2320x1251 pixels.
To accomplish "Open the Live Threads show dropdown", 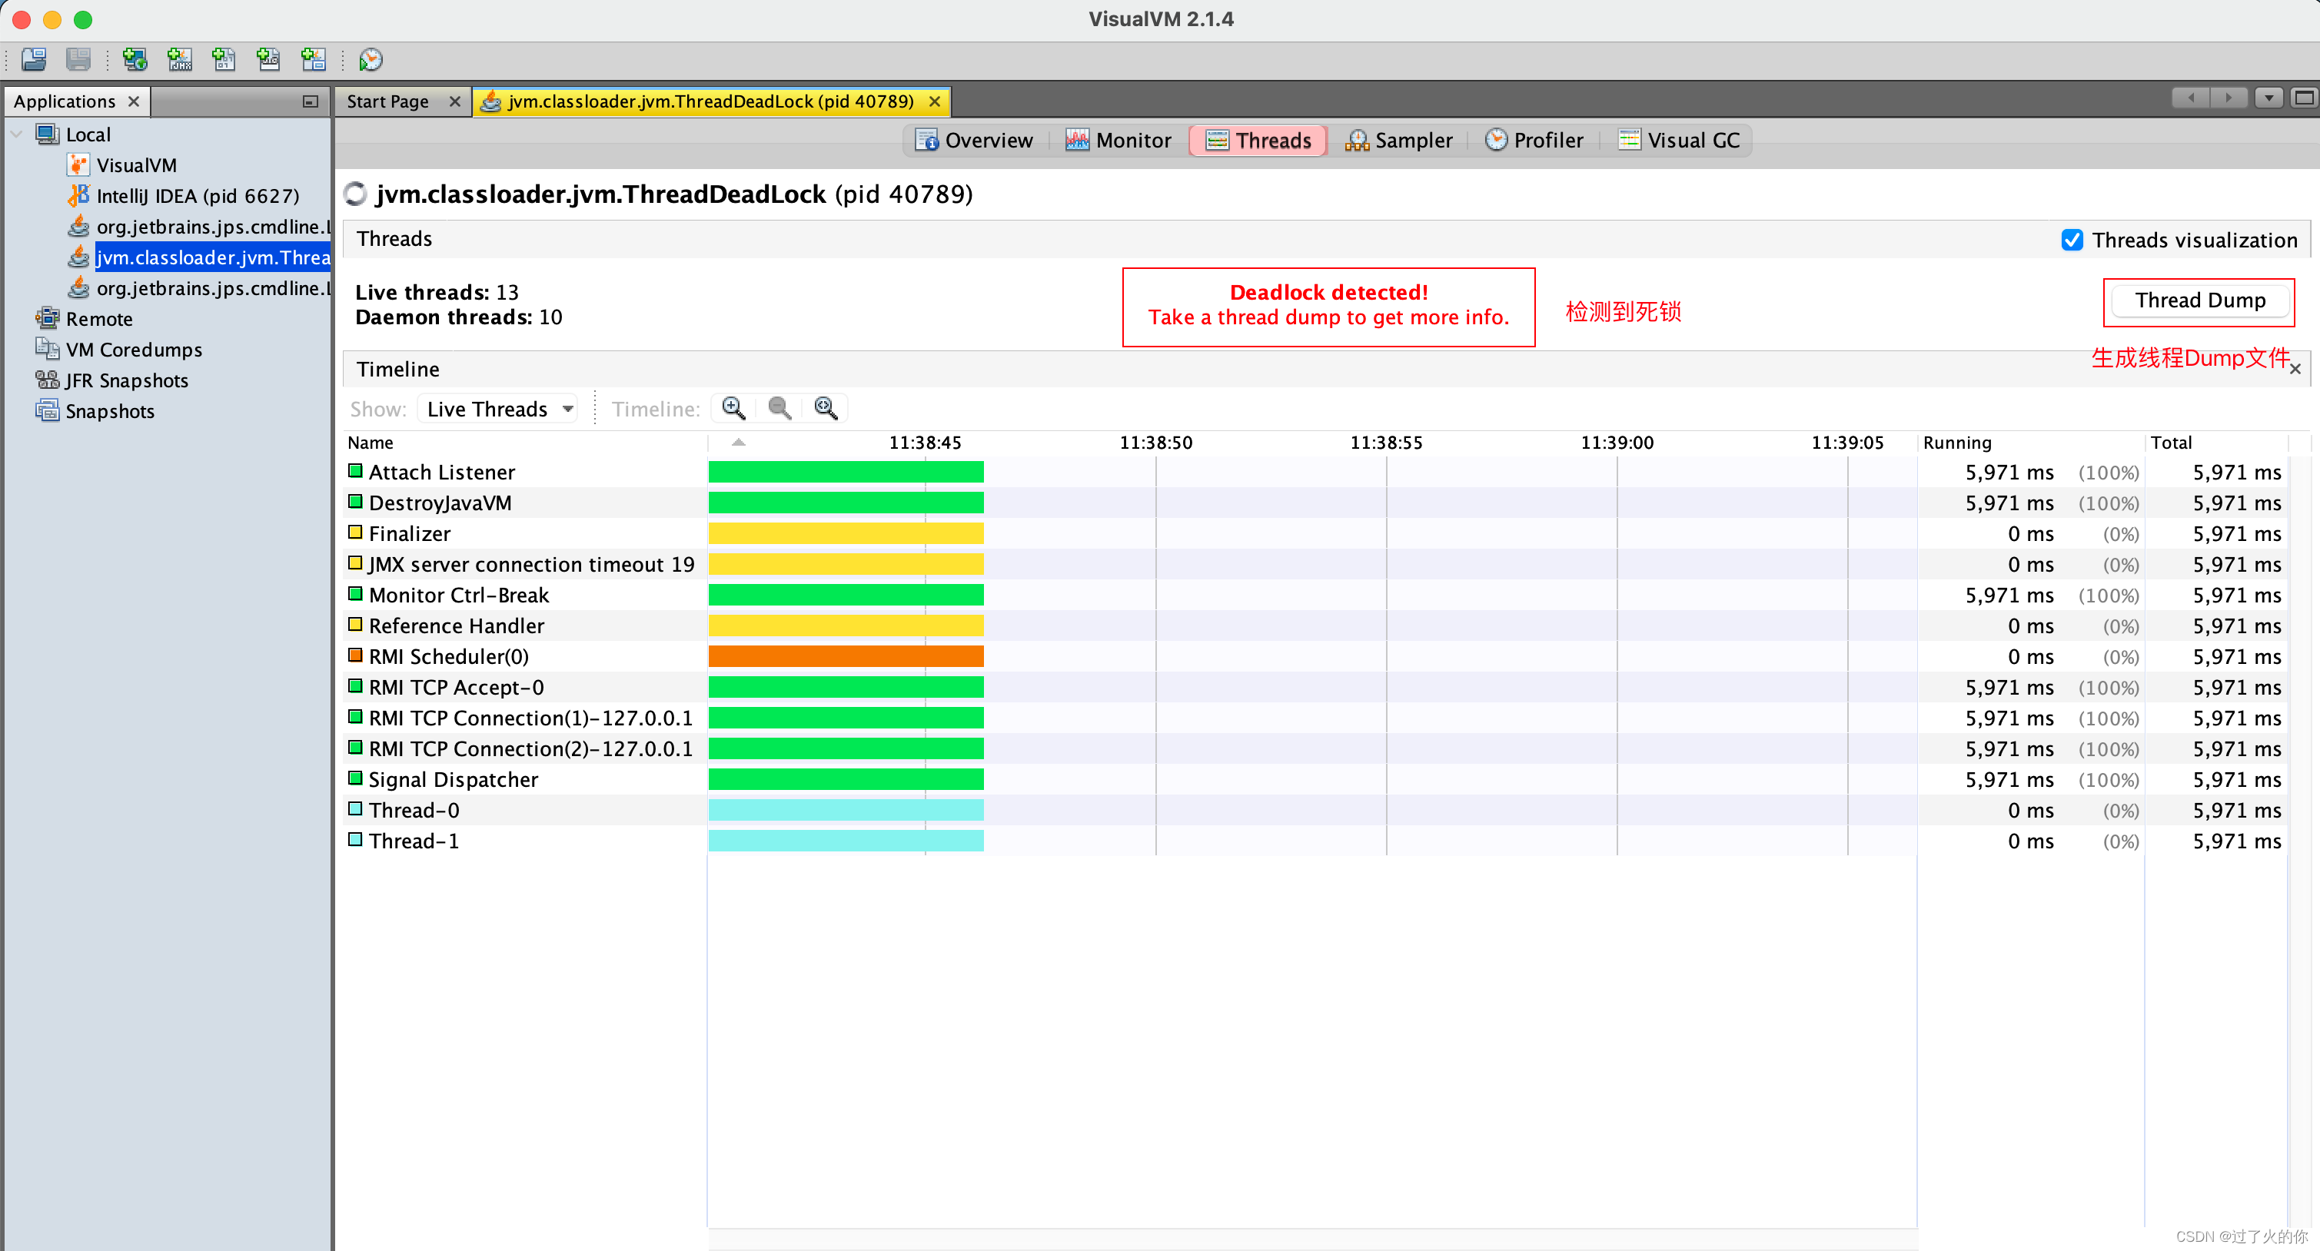I will 498,410.
